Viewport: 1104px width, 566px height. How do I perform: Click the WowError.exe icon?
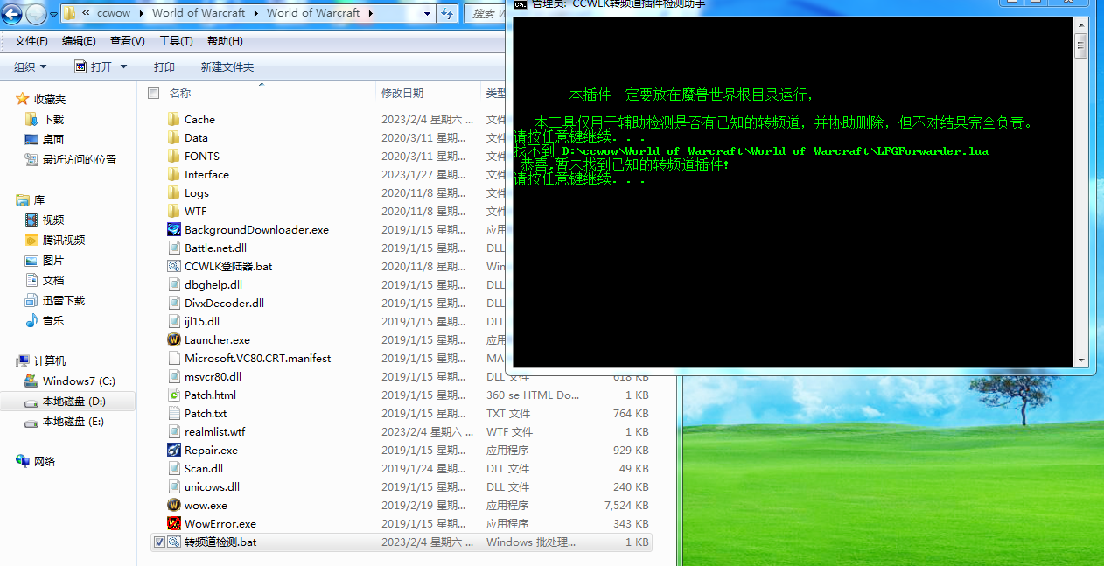pos(174,523)
